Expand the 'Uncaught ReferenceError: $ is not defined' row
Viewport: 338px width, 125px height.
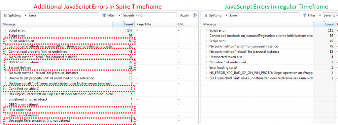tap(6, 121)
